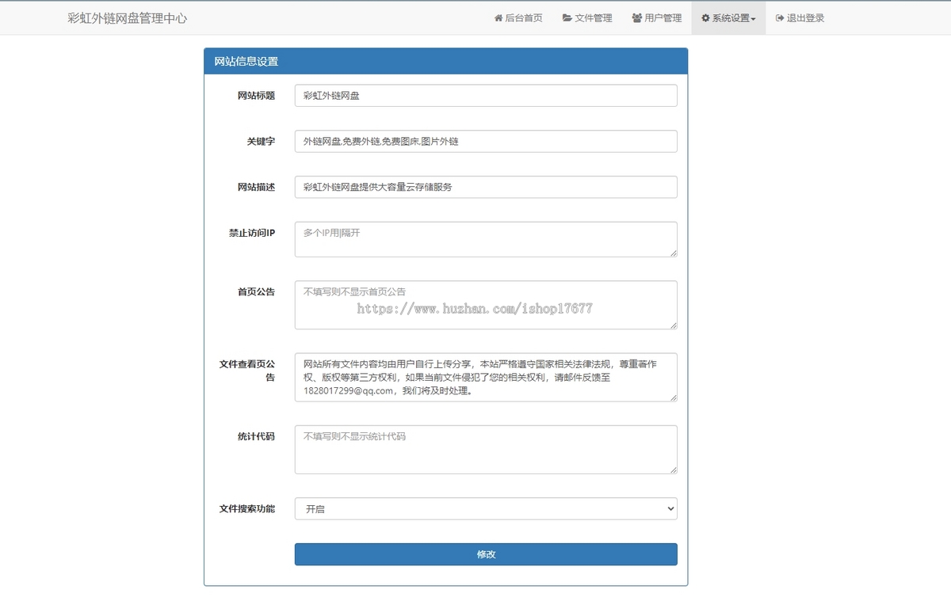
Task: Click into the 禁止访问IP textarea
Action: (486, 239)
